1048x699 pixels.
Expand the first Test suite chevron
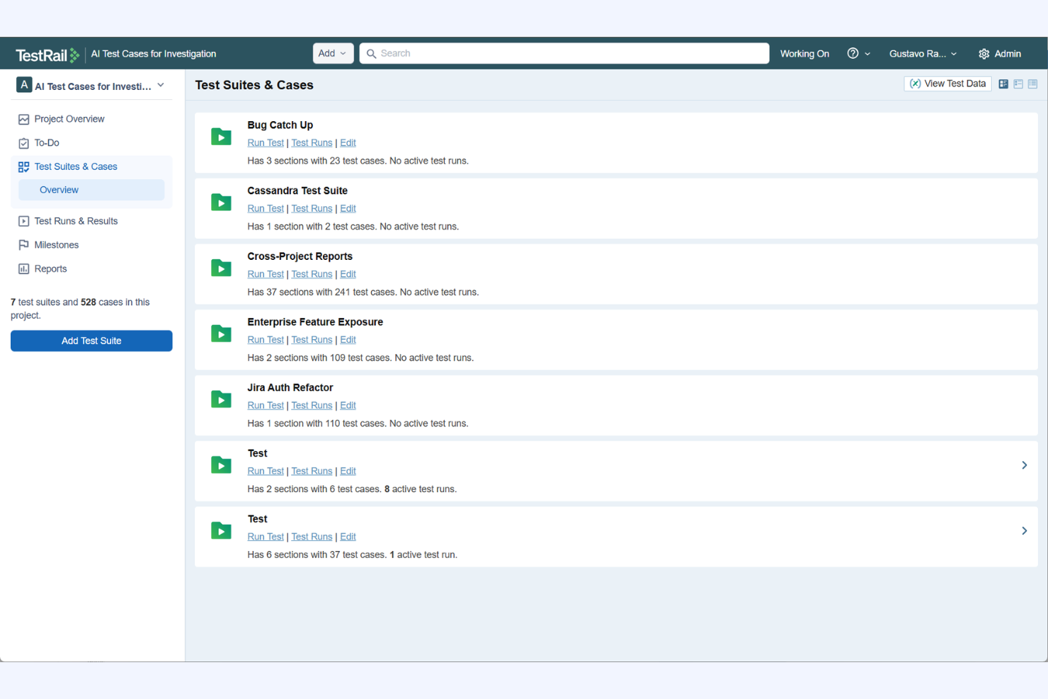(1024, 465)
